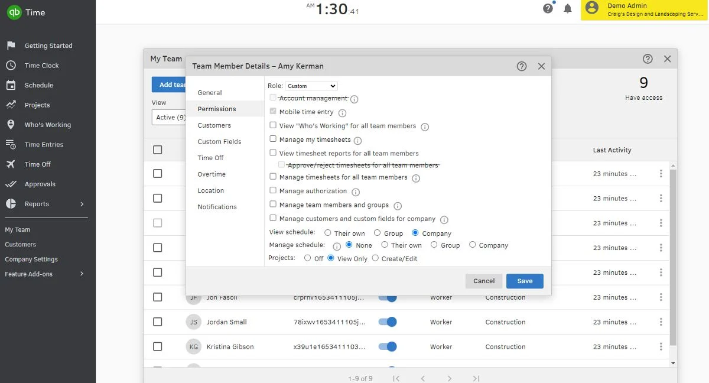709x383 pixels.
Task: Select all team members header checkbox
Action: [x=157, y=150]
